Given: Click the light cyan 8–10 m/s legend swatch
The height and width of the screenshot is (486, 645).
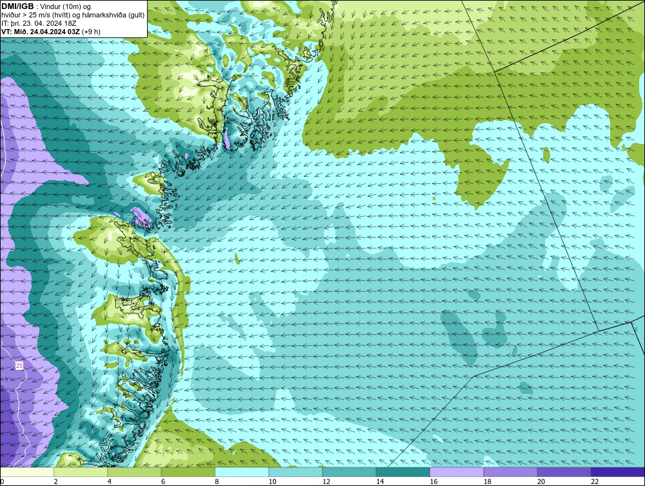Looking at the screenshot, I should (x=242, y=472).
